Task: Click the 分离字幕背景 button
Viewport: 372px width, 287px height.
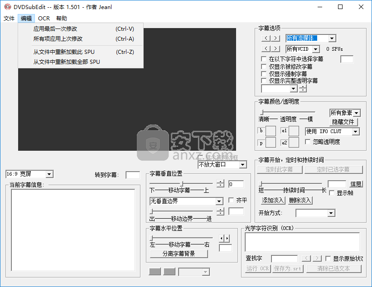Action: coord(179,254)
